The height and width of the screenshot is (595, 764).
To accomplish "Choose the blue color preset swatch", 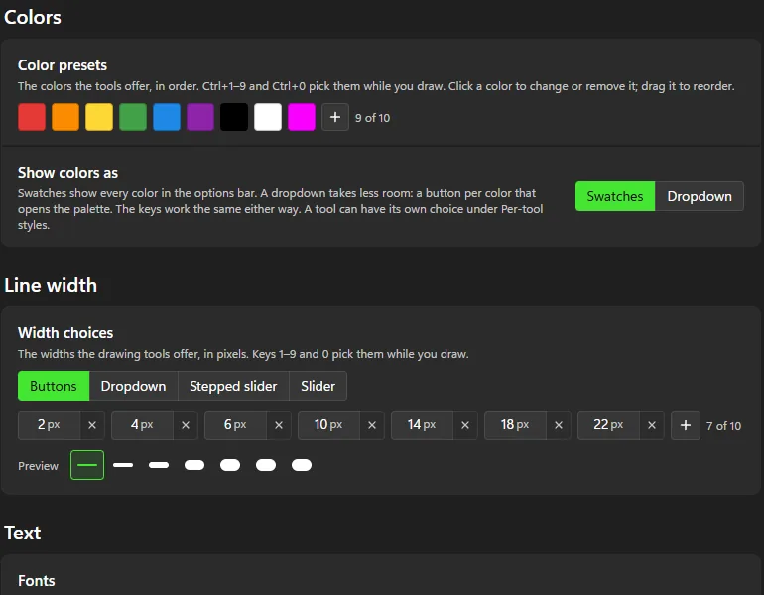I will pos(167,117).
